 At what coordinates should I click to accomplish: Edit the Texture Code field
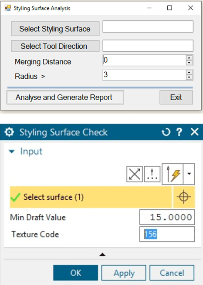tap(167, 234)
